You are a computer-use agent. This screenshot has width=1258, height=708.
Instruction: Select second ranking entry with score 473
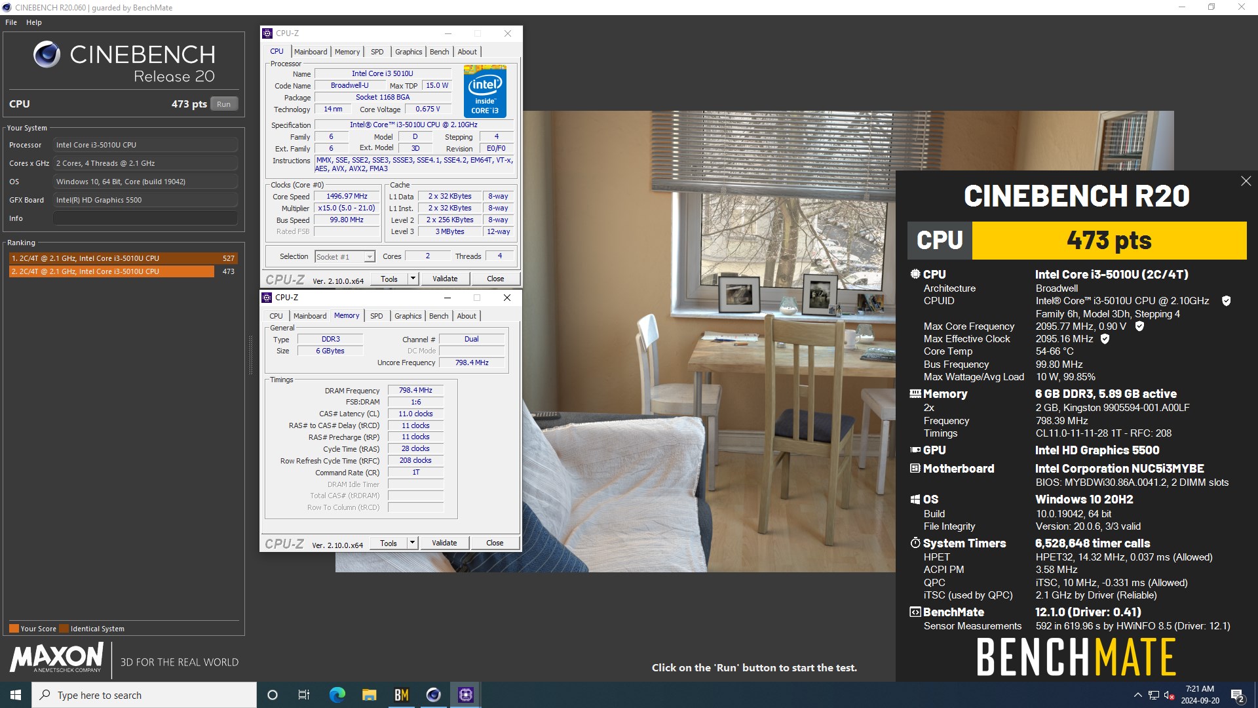pyautogui.click(x=123, y=271)
